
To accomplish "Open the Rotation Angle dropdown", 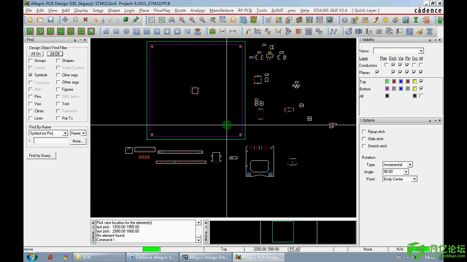I will click(x=406, y=172).
